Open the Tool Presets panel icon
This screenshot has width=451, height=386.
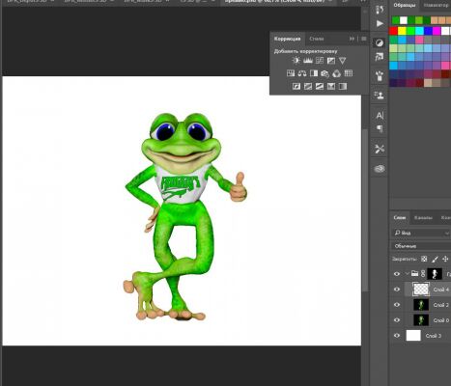[x=380, y=149]
